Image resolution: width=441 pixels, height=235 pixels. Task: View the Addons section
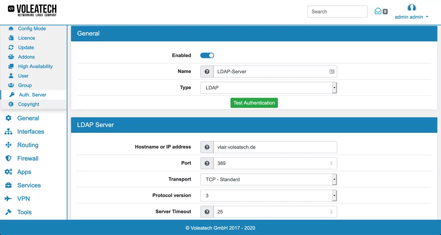(x=26, y=57)
